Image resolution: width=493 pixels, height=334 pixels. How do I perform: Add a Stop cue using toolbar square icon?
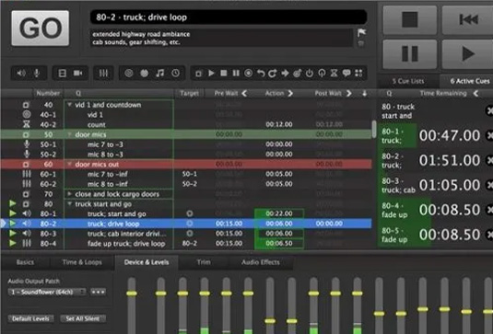pos(224,74)
